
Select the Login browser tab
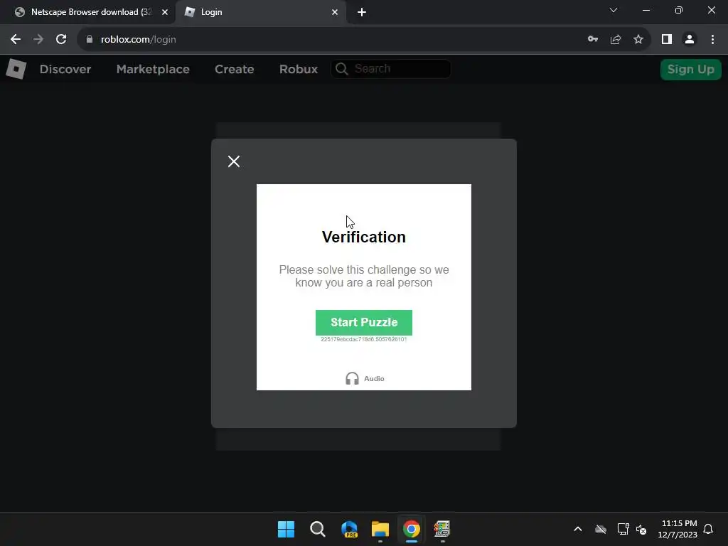pyautogui.click(x=260, y=12)
